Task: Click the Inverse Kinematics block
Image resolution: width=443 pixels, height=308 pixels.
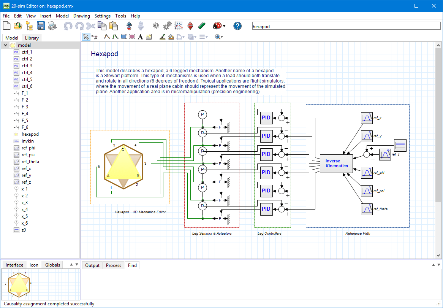Action: 336,164
